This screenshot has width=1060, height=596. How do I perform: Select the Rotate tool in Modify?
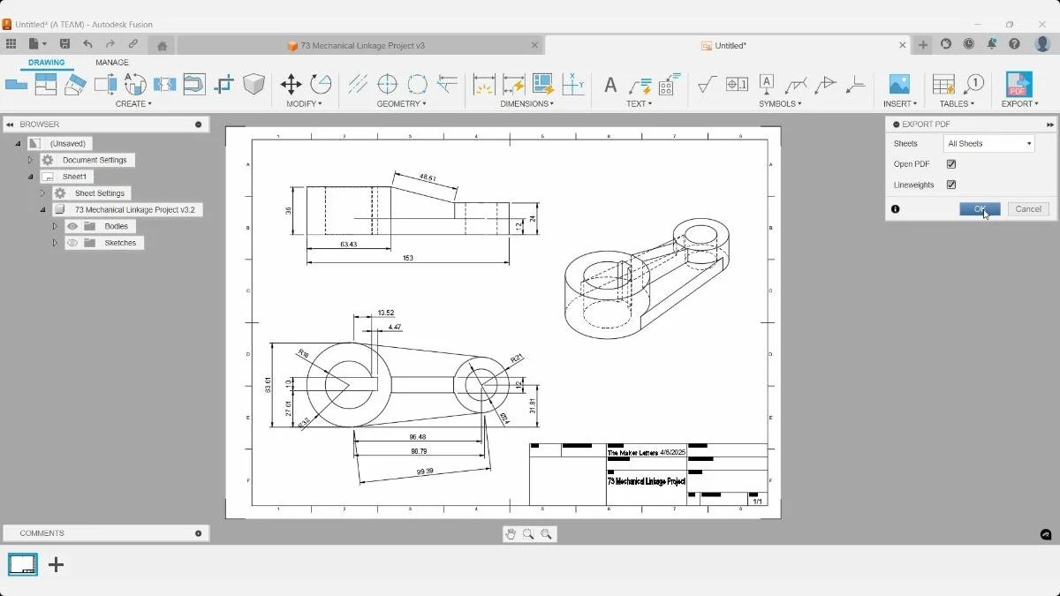[x=321, y=85]
